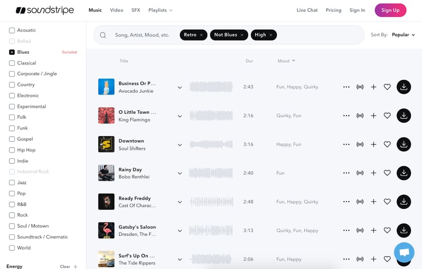Find similar songs to Rainy Day
The width and height of the screenshot is (422, 269).
pyautogui.click(x=360, y=173)
